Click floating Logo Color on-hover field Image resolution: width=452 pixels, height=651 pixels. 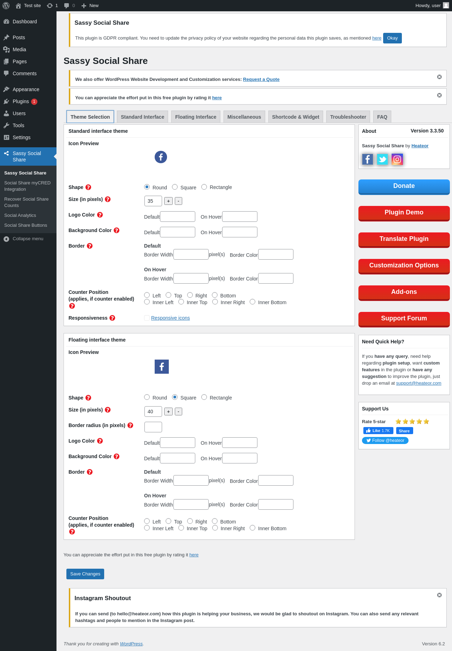(240, 443)
